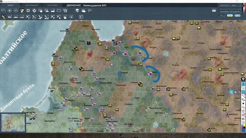Click the empty rectangle toolbar icon
246x138 pixels.
pos(59,11)
